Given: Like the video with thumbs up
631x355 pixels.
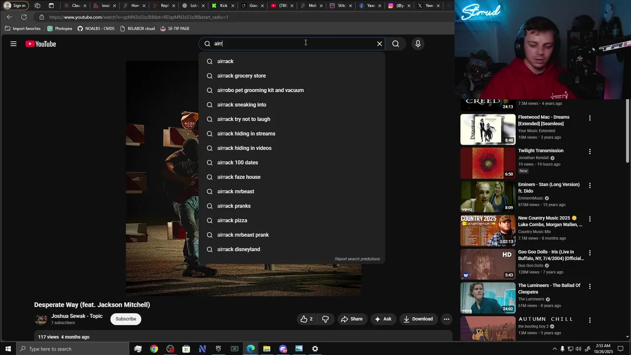Looking at the screenshot, I should [x=307, y=319].
